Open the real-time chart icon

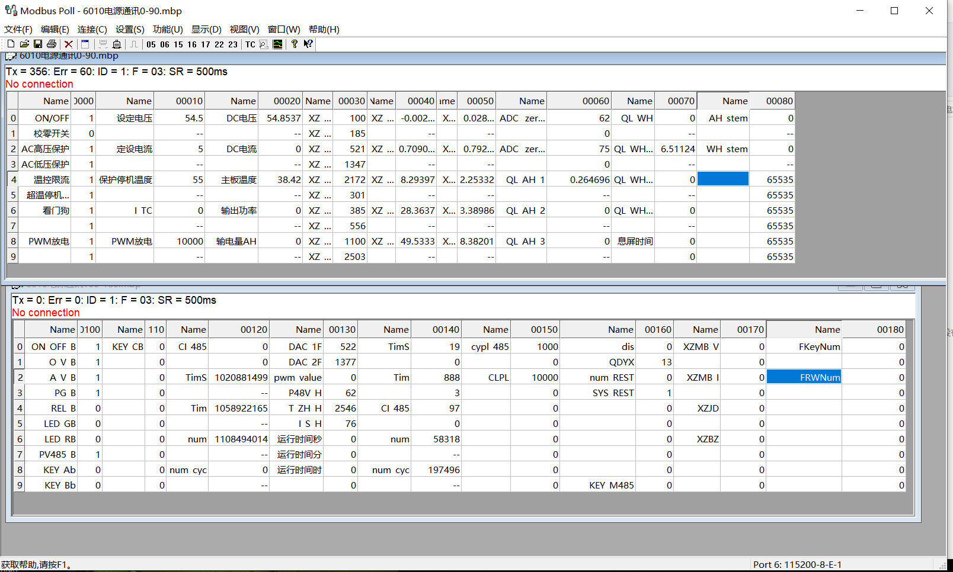click(277, 44)
